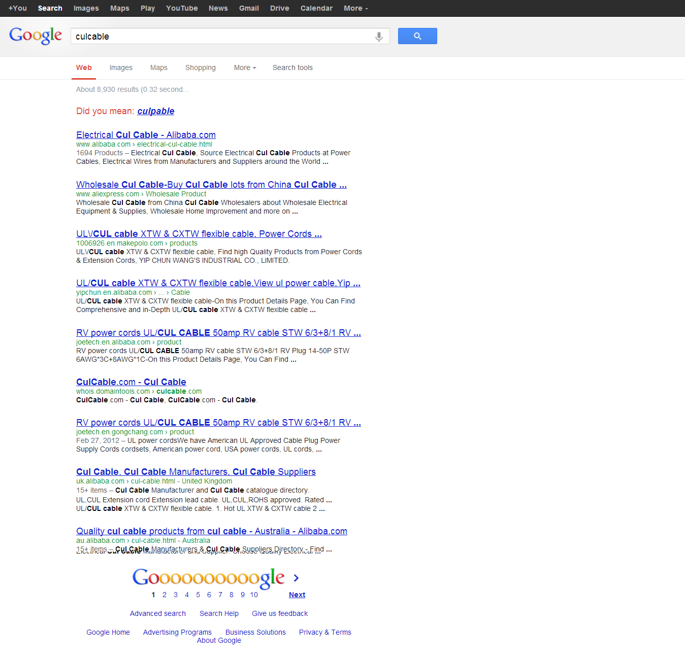The width and height of the screenshot is (685, 655).
Task: Switch to the Images results tab
Action: [x=121, y=67]
